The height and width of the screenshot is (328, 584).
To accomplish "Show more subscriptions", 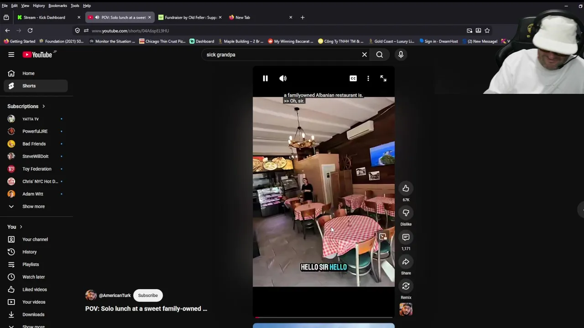I will pos(36,206).
